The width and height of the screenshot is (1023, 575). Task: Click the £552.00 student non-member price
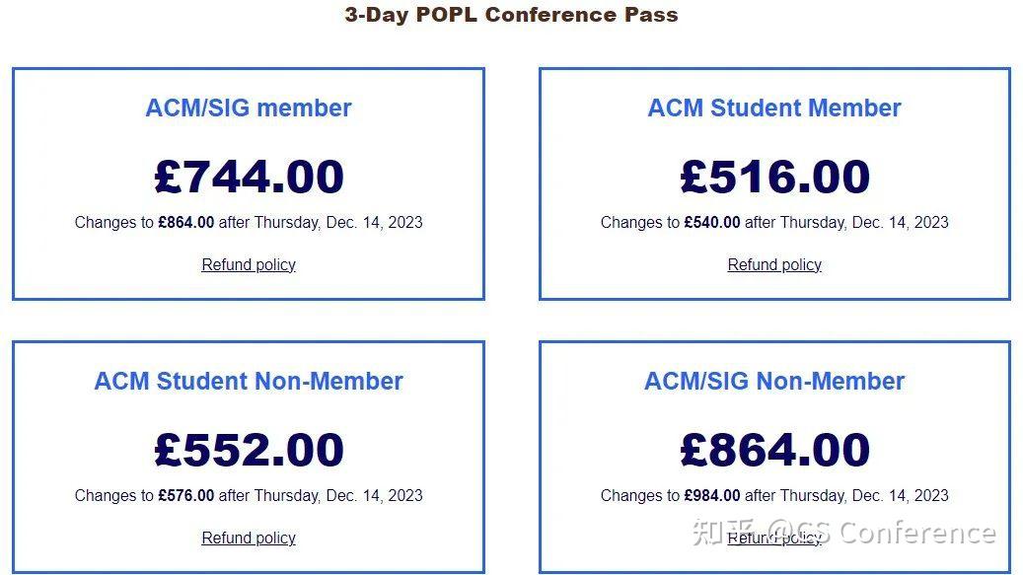point(248,449)
